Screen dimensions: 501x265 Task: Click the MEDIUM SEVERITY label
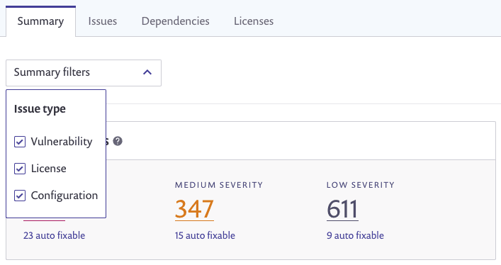click(x=218, y=185)
